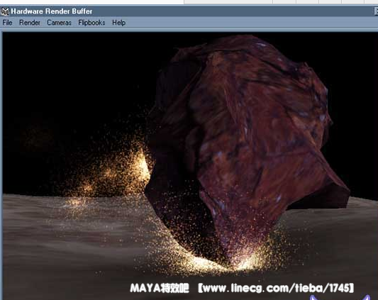The height and width of the screenshot is (300, 378).
Task: Open the Help menu
Action: [x=119, y=23]
